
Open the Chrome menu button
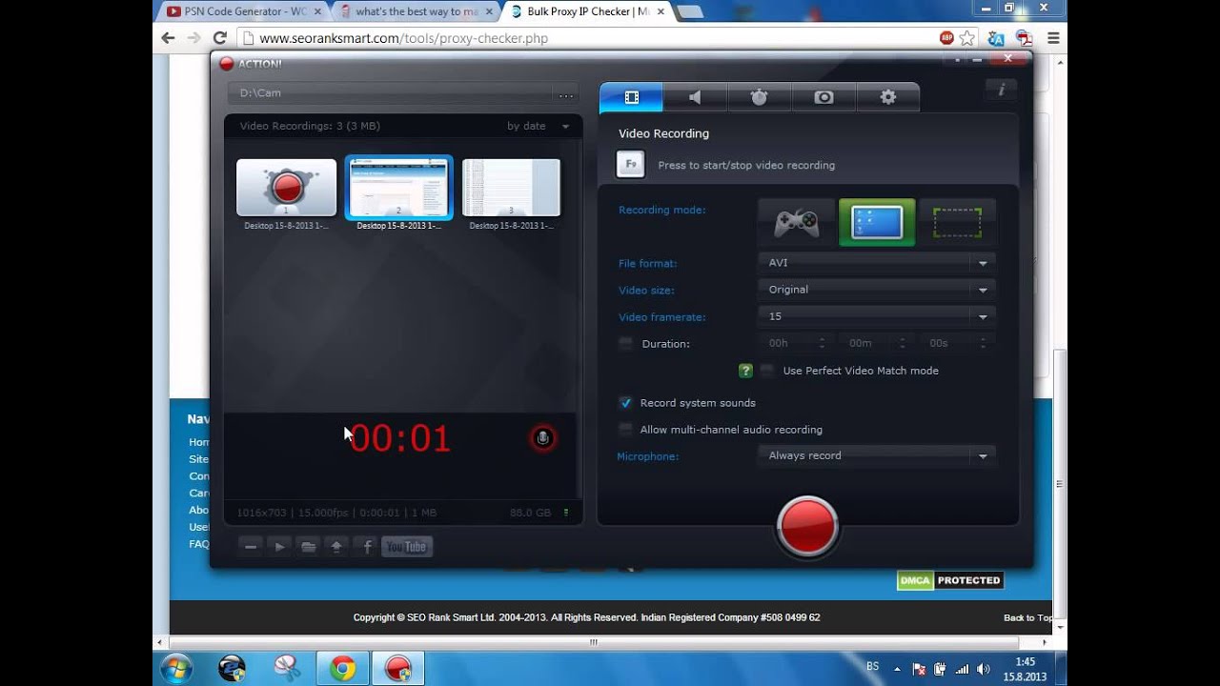point(1053,38)
